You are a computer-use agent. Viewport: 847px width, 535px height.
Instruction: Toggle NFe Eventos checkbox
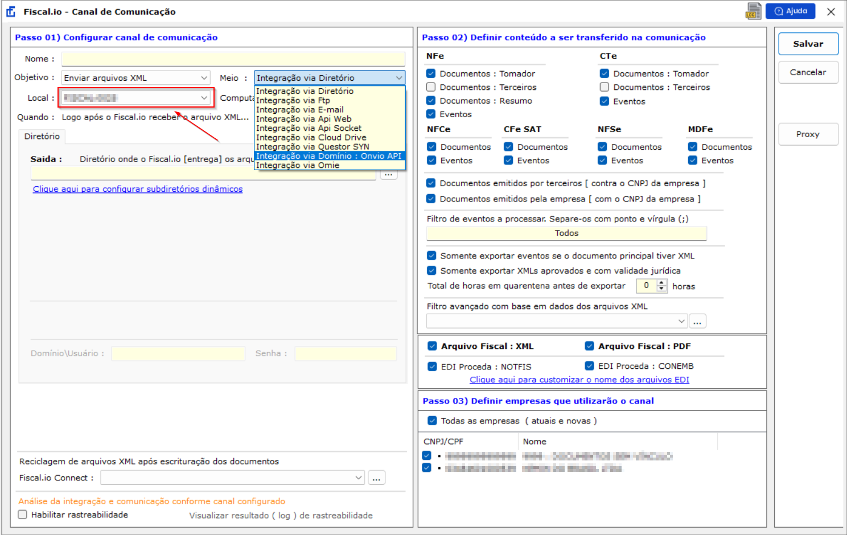click(431, 114)
